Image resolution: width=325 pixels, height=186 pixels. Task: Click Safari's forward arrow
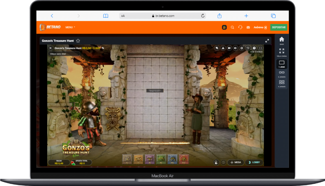(79, 16)
